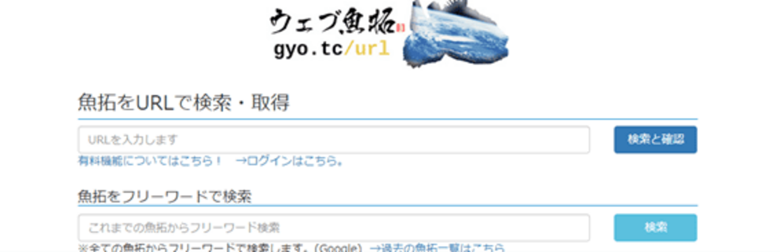Screen dimensions: 780x252
Task: Focus the URLを入力します input field
Action: (334, 140)
